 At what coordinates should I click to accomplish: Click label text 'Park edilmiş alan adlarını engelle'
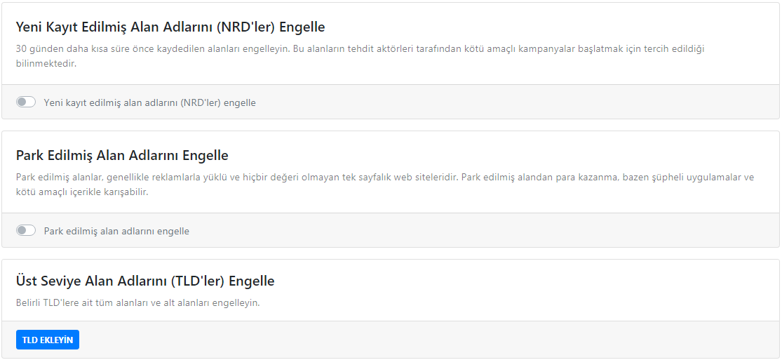pyautogui.click(x=116, y=231)
